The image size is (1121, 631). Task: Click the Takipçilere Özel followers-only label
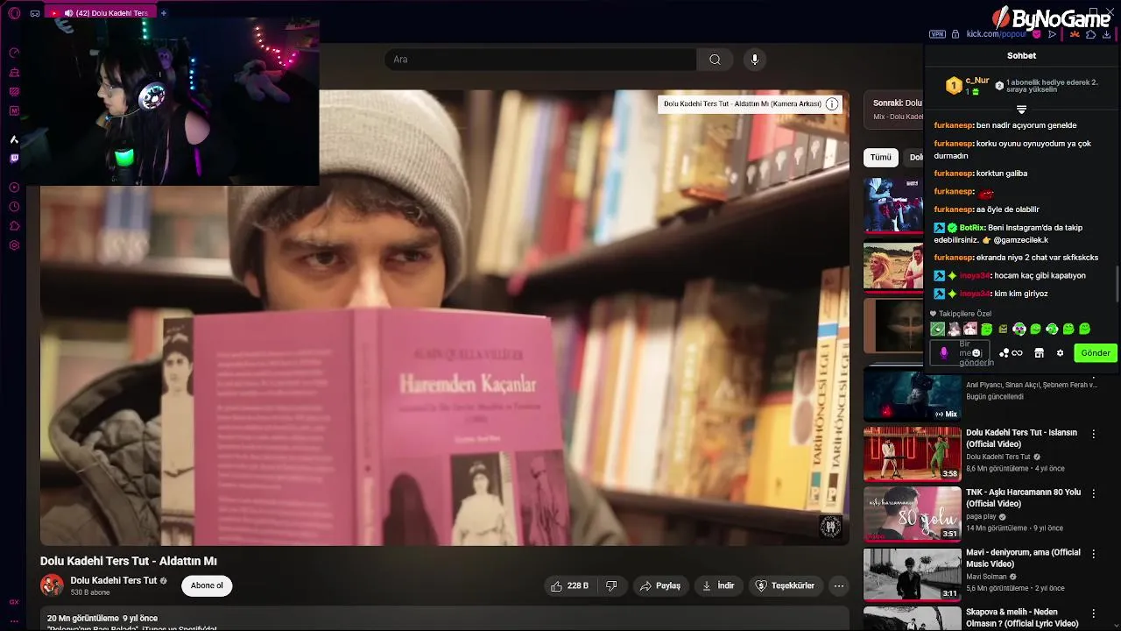coord(965,314)
